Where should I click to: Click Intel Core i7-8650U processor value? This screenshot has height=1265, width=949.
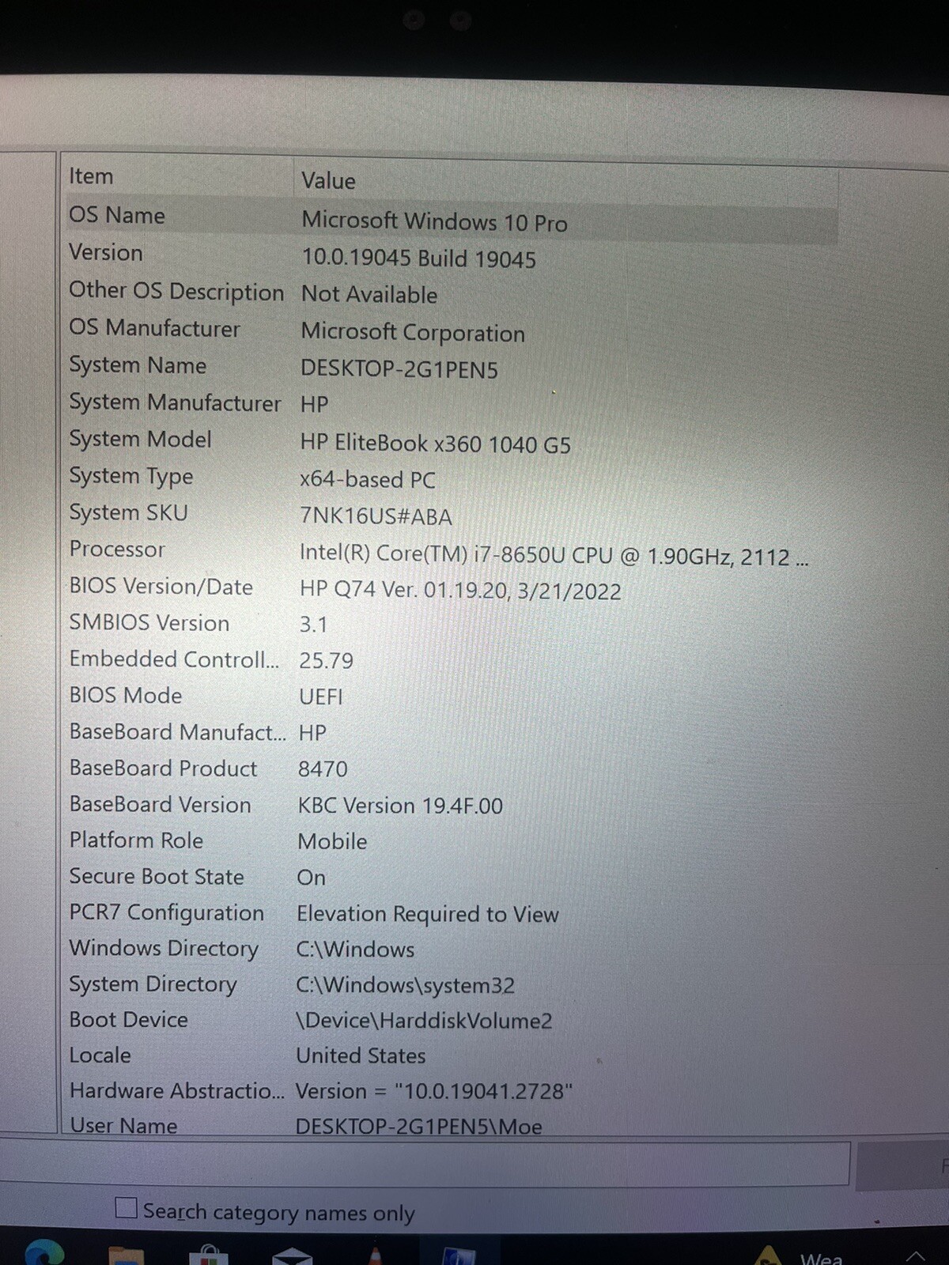click(554, 555)
